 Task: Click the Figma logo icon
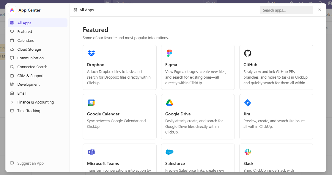point(169,53)
